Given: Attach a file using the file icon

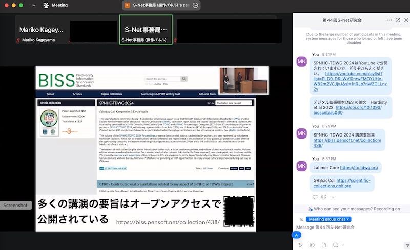Looking at the screenshot, I should [x=324, y=245].
